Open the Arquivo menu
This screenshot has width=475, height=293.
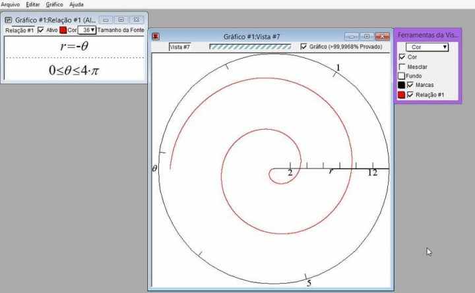pyautogui.click(x=10, y=5)
